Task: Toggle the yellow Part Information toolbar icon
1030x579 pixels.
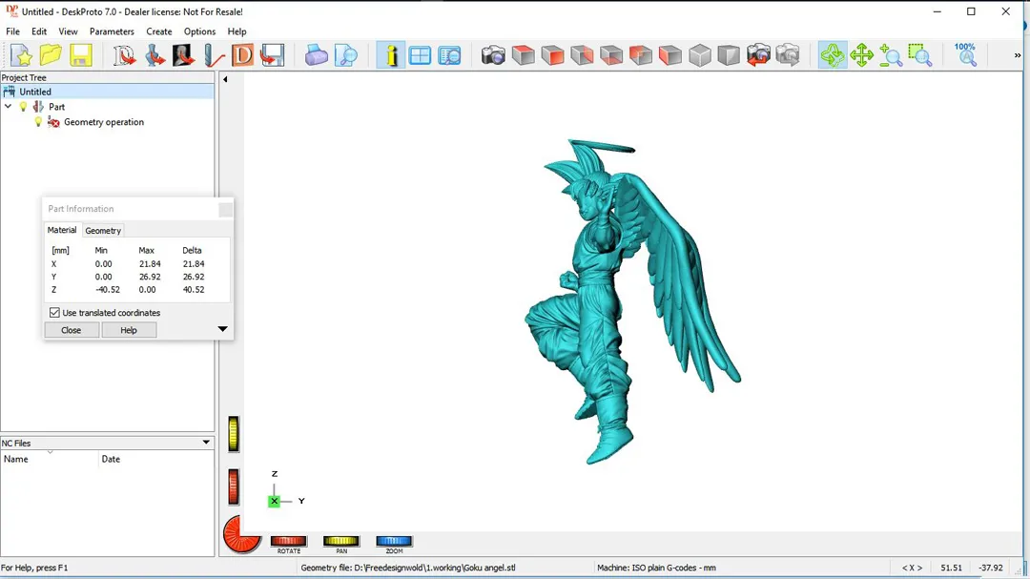Action: coord(391,55)
